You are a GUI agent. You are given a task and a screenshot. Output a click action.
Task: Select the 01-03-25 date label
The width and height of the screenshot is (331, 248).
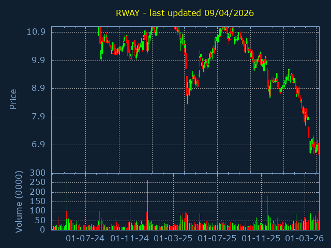coord(173,239)
